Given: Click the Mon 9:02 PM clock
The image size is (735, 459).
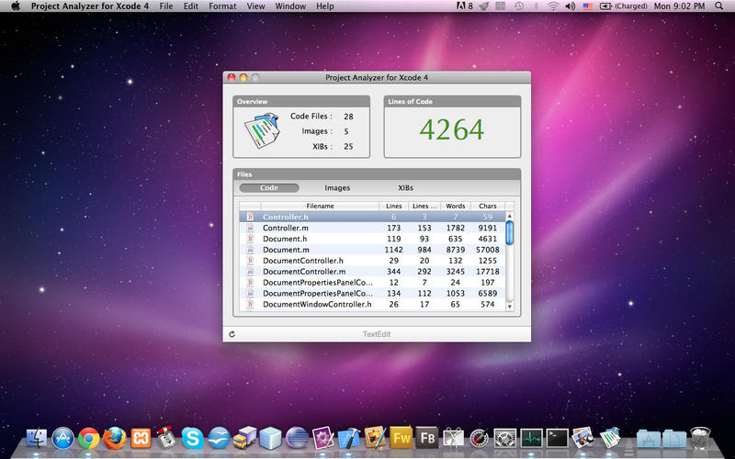Looking at the screenshot, I should click(x=679, y=6).
